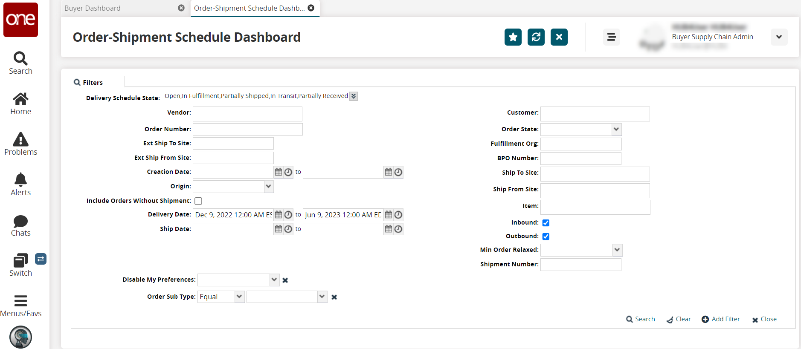Uncheck the Outbound checkbox
The height and width of the screenshot is (349, 801).
coord(546,237)
